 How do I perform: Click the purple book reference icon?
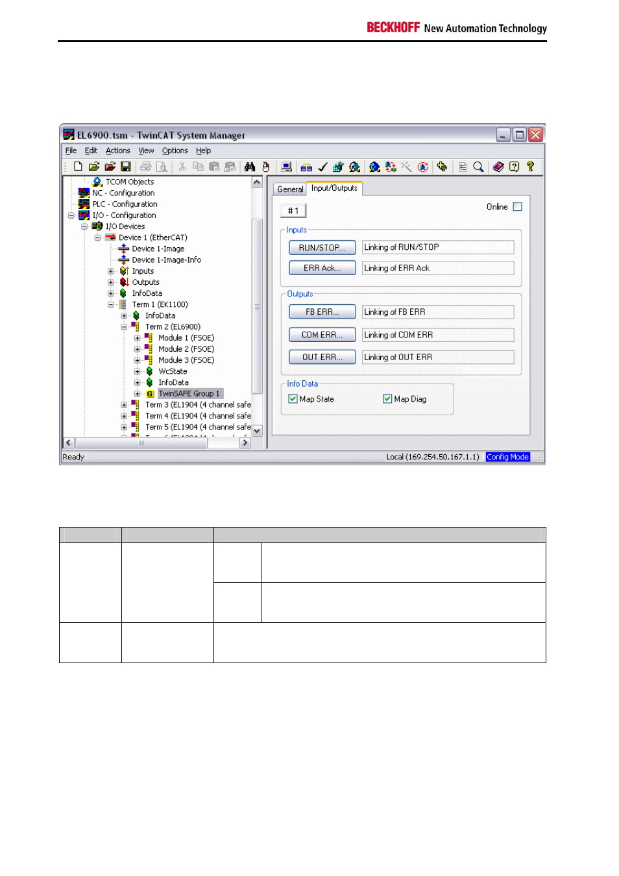[498, 167]
